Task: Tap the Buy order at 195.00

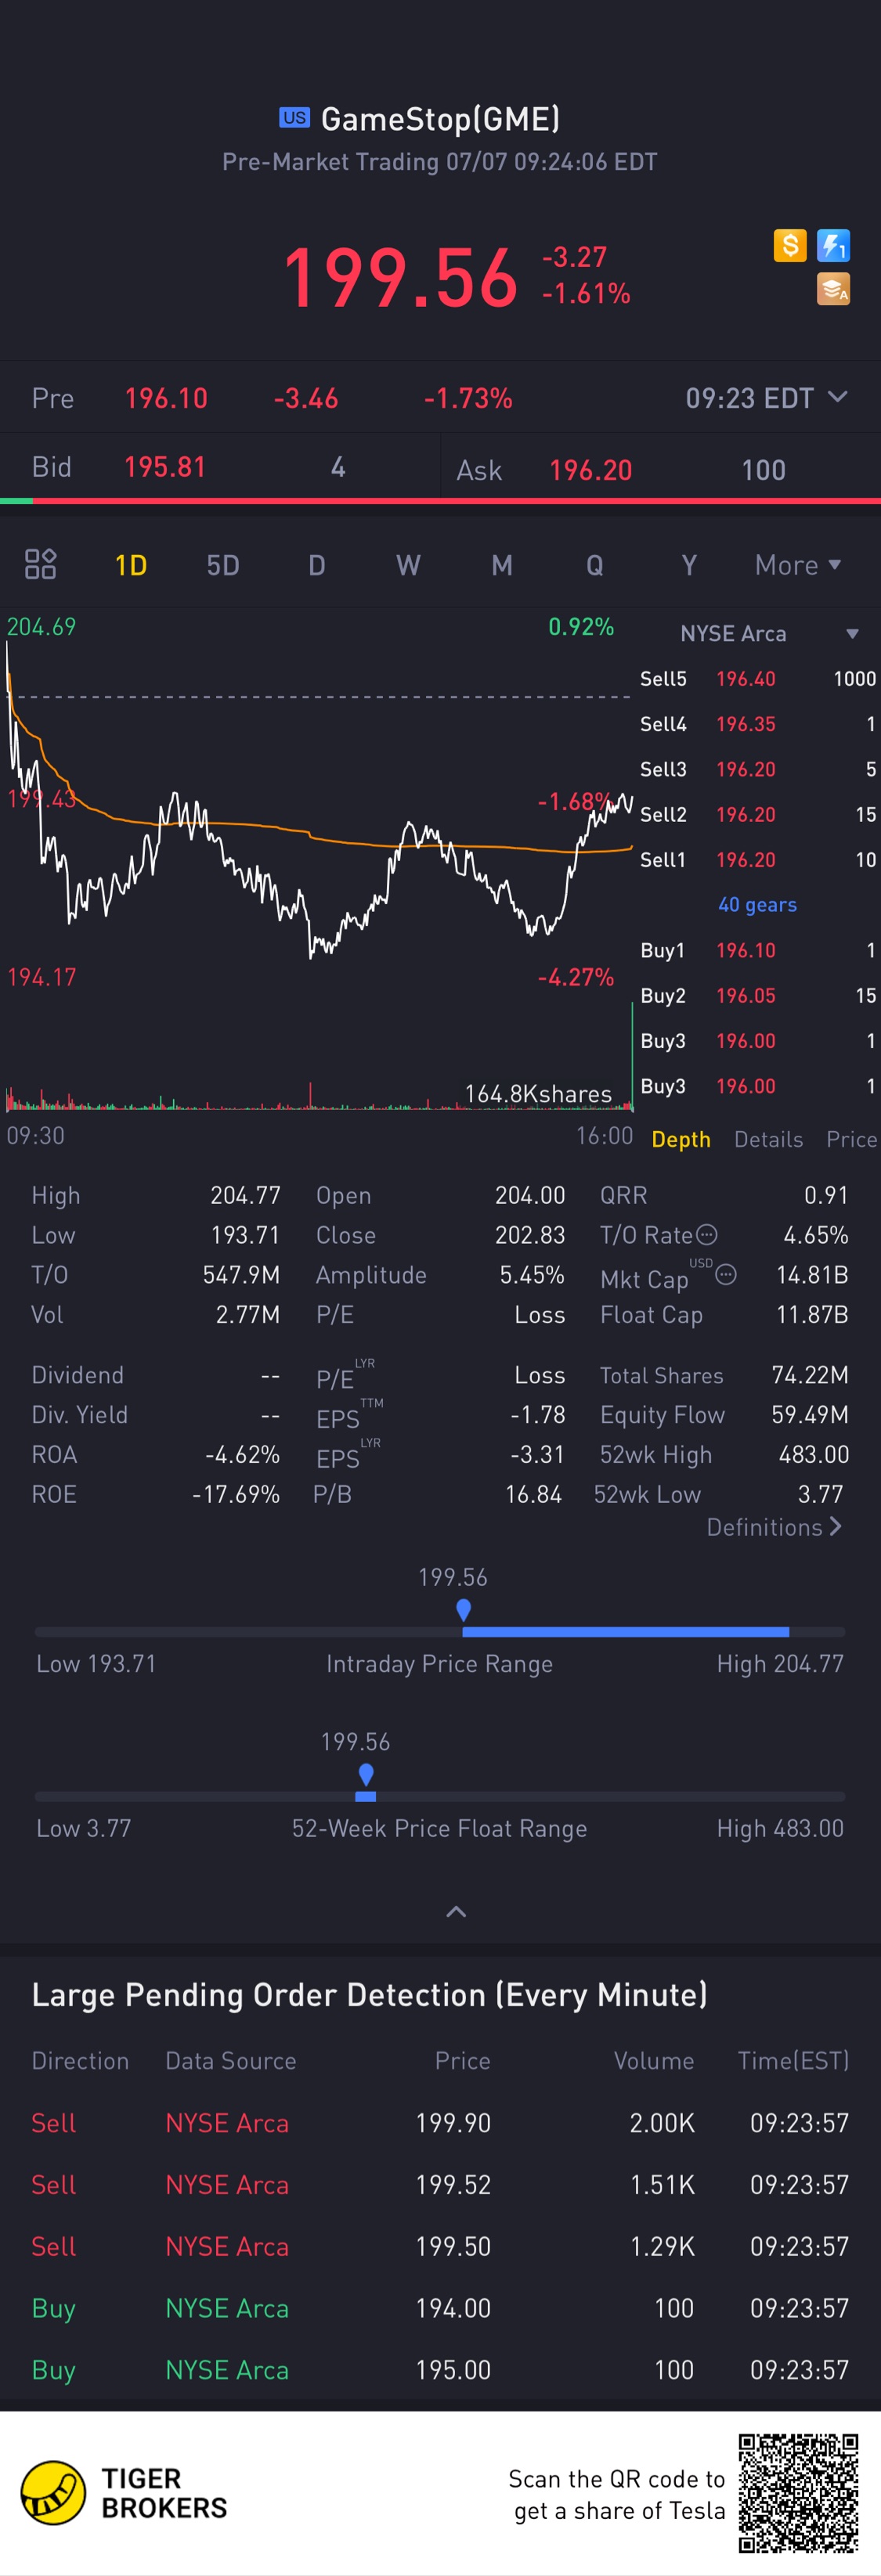Action: pyautogui.click(x=440, y=2370)
